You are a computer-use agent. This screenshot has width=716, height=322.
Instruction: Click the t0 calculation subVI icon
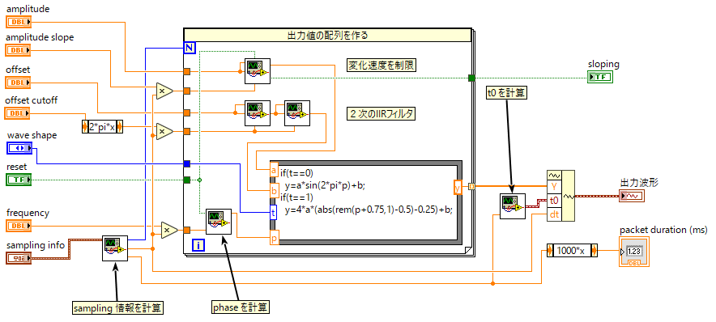(x=513, y=206)
